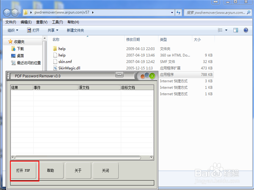The image size is (254, 190).
Task: Open the 编辑(E) menu
Action: point(26,22)
